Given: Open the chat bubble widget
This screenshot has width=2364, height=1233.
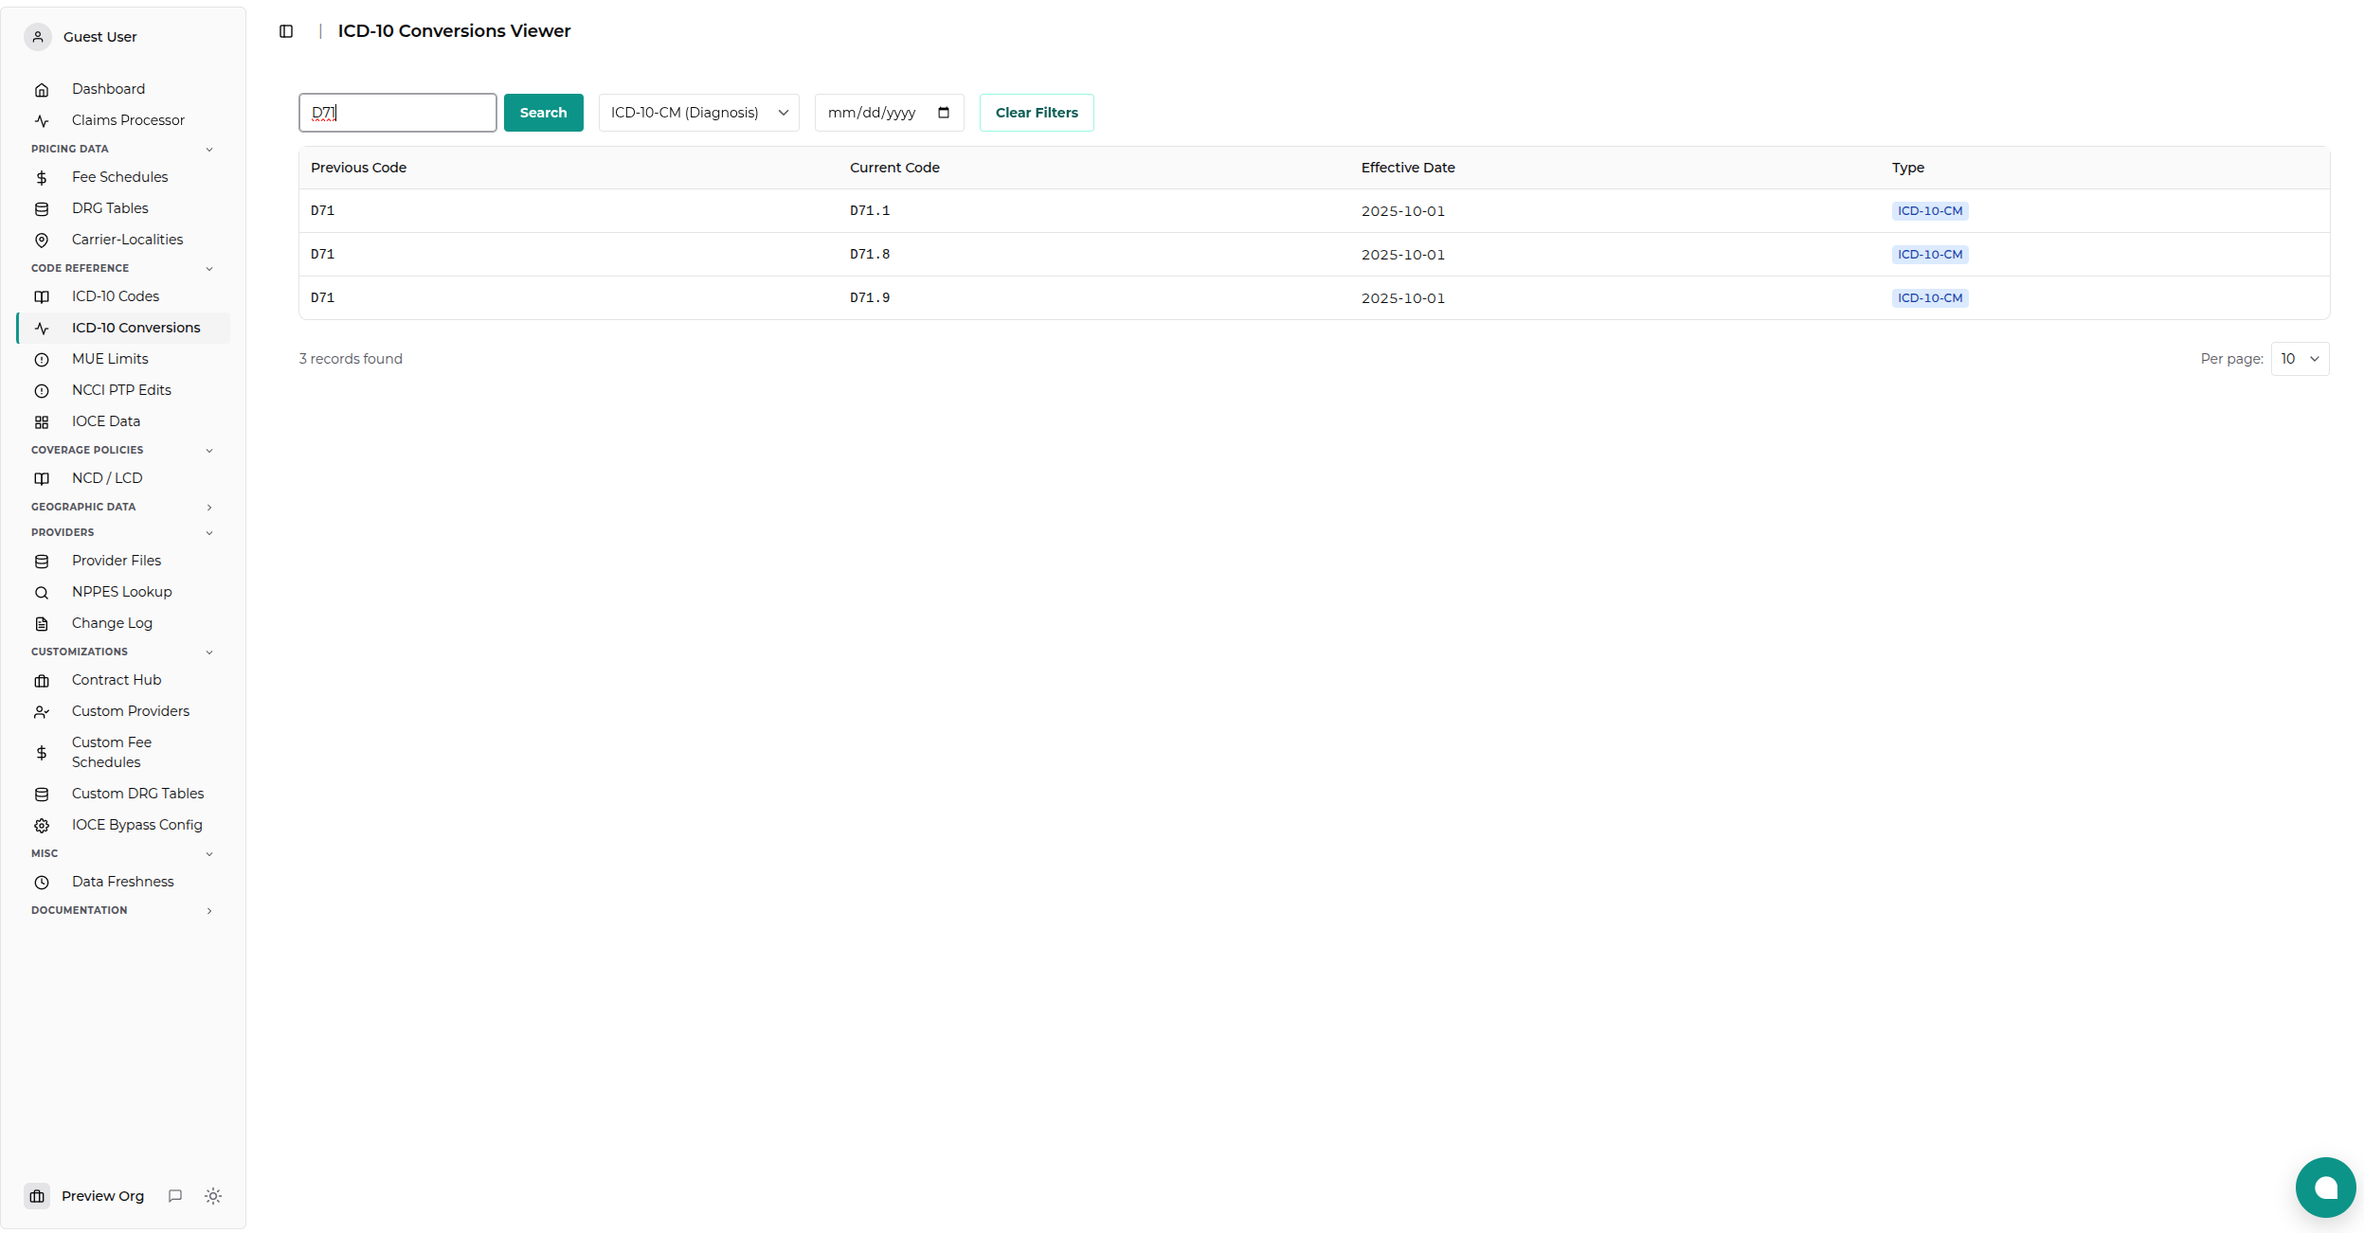Looking at the screenshot, I should click(2325, 1188).
